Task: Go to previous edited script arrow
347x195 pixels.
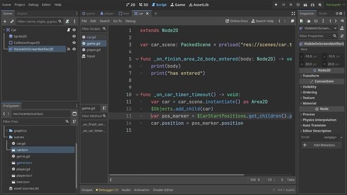Action: point(280,21)
